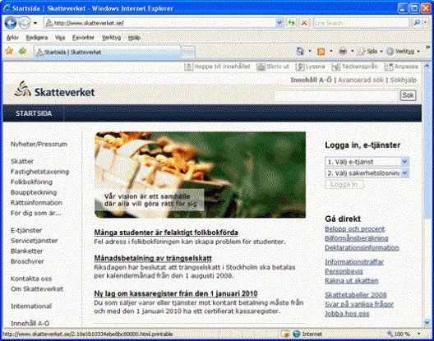Click the red Stop loading icon
The width and height of the screenshot is (434, 341).
[x=304, y=23]
